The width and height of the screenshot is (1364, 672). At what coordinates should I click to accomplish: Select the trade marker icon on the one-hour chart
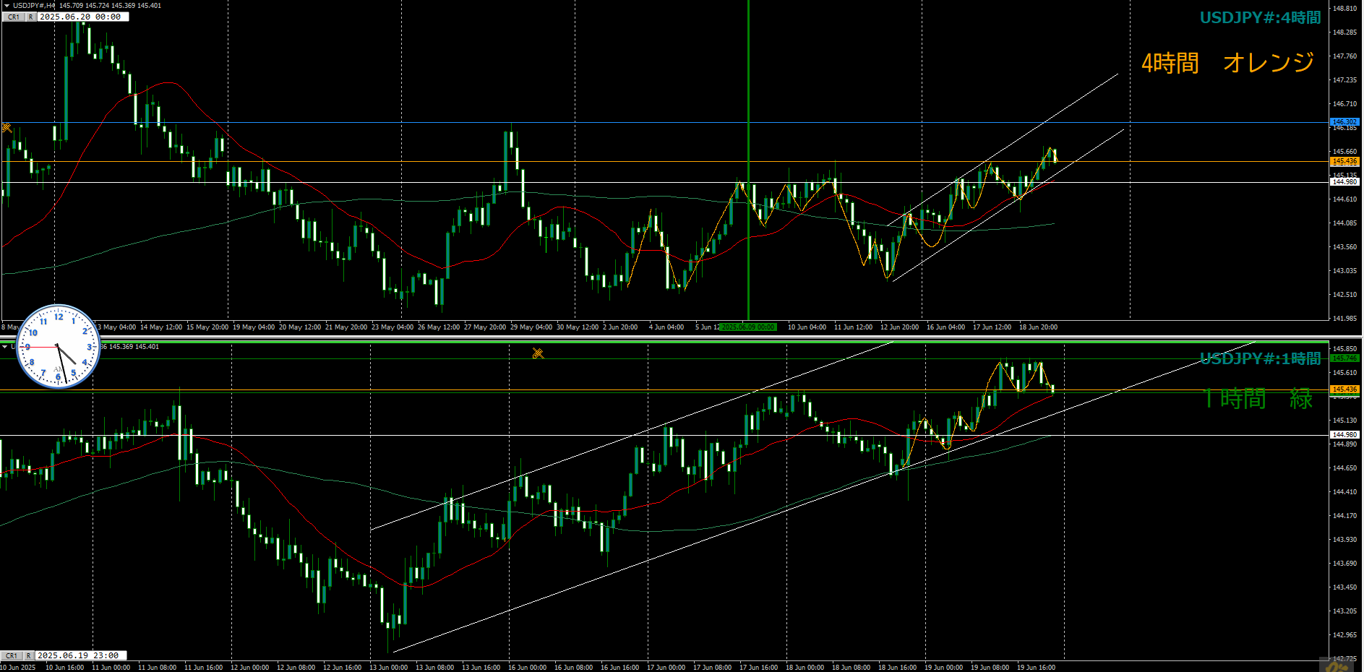point(538,353)
